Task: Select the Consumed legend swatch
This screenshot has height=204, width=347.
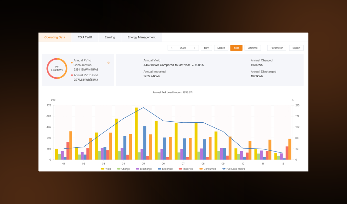Action: point(201,169)
